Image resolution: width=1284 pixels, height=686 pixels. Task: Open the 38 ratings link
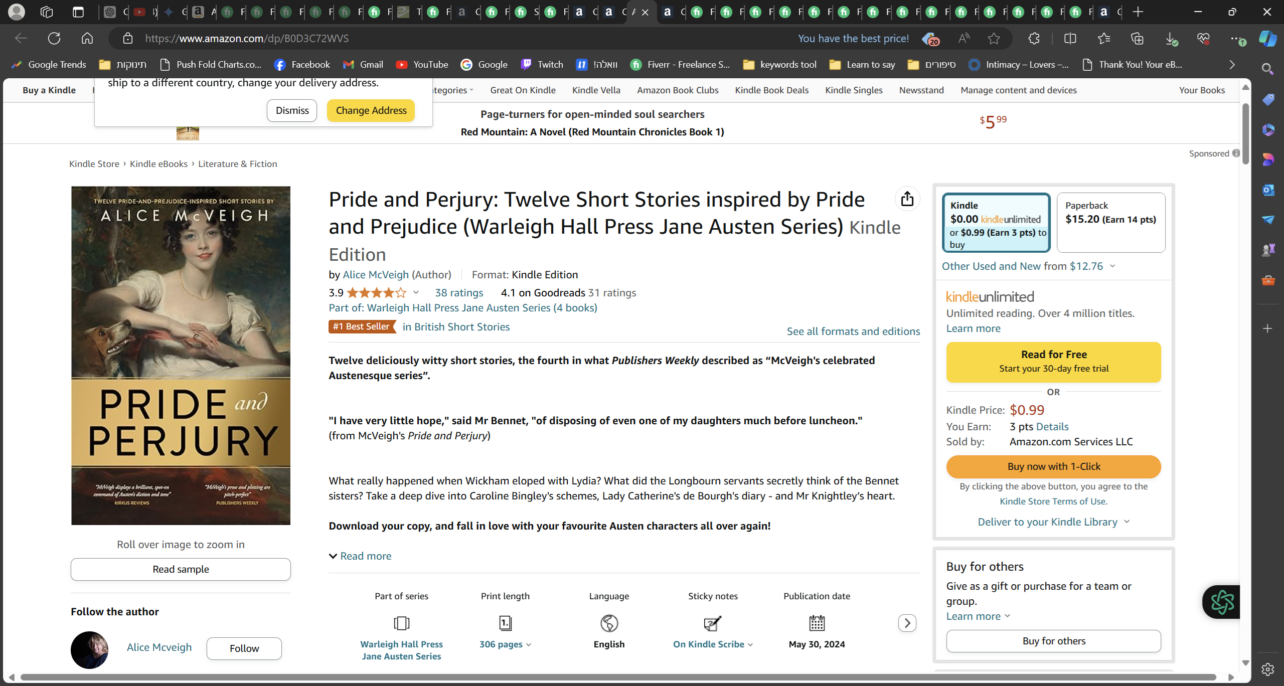(x=459, y=293)
